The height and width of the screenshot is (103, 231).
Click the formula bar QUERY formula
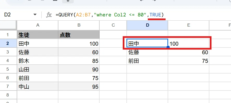pyautogui.click(x=110, y=15)
